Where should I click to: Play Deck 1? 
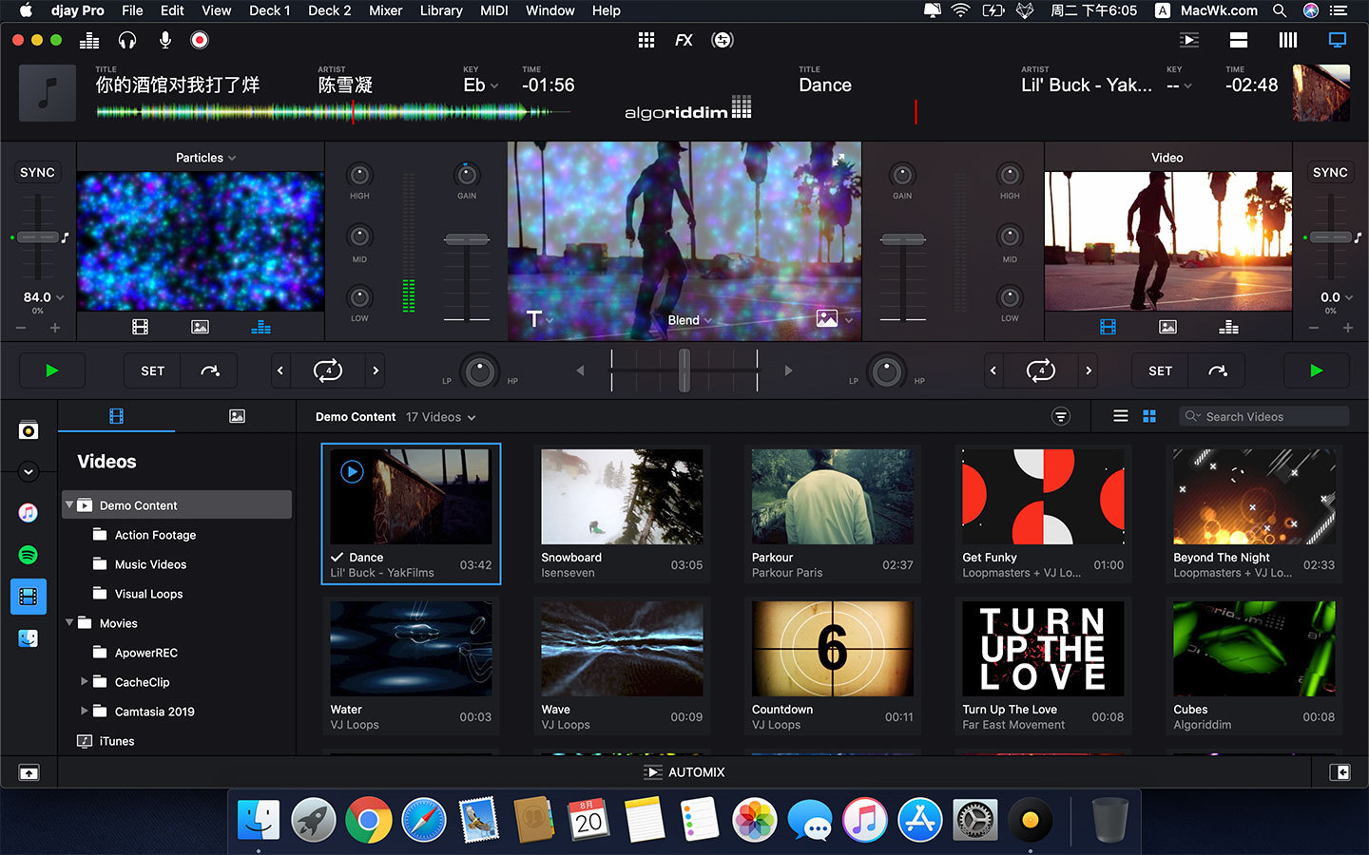point(52,370)
